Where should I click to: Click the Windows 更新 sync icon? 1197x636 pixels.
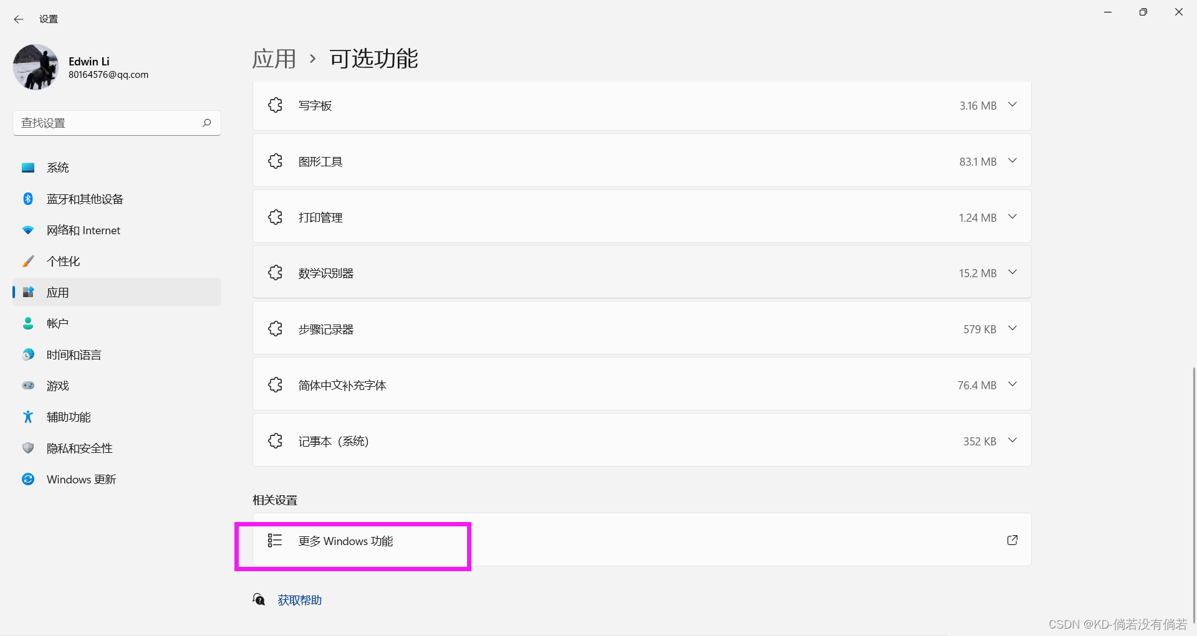coord(28,479)
